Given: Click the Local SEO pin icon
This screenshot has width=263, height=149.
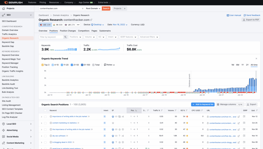Looking at the screenshot, I should tap(4, 124).
